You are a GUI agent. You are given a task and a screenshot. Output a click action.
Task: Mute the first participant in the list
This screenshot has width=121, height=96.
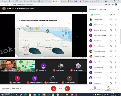(111, 19)
